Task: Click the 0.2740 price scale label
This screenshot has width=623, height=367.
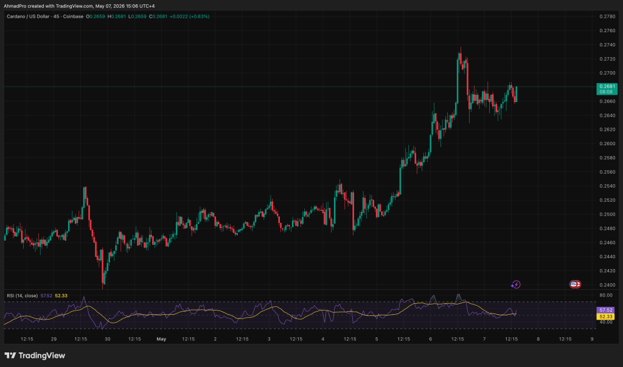Action: (x=607, y=45)
